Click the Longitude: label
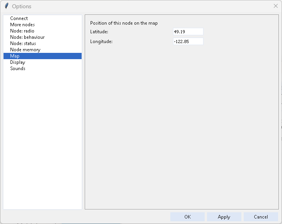282x224 pixels. (101, 42)
